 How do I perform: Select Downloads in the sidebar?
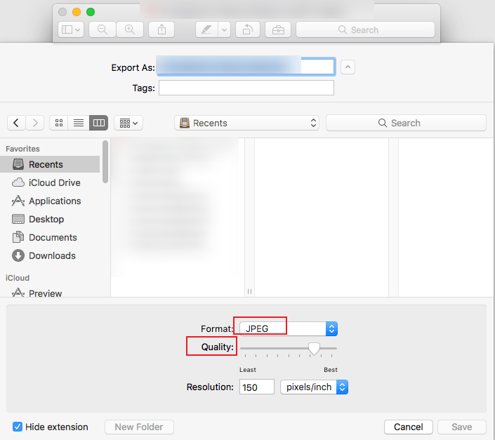point(50,255)
